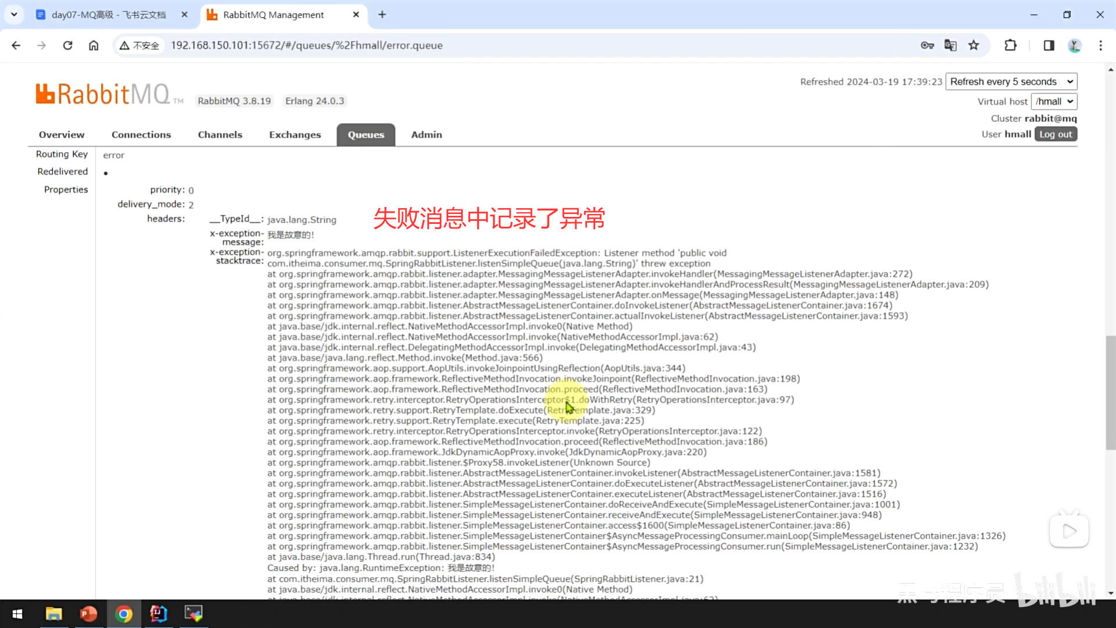The image size is (1116, 628).
Task: Click the page vertical scrollbar thumb
Action: (1110, 392)
